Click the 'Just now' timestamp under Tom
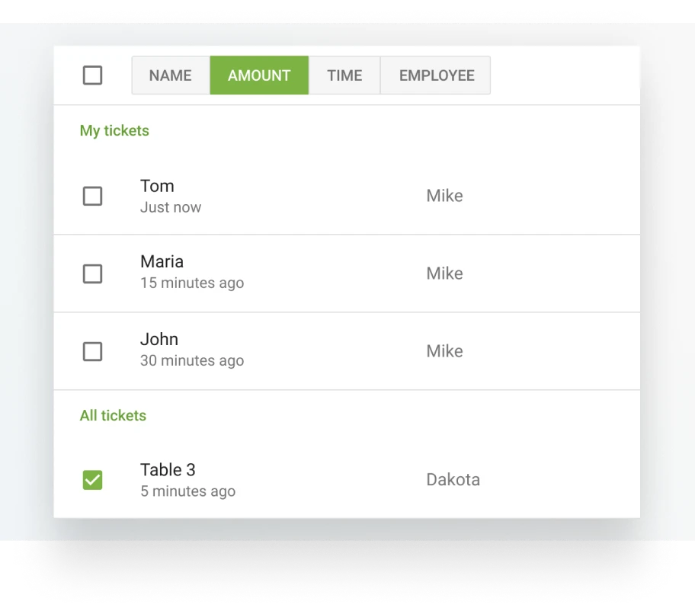 171,206
